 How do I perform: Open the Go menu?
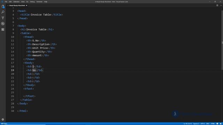click(27, 2)
